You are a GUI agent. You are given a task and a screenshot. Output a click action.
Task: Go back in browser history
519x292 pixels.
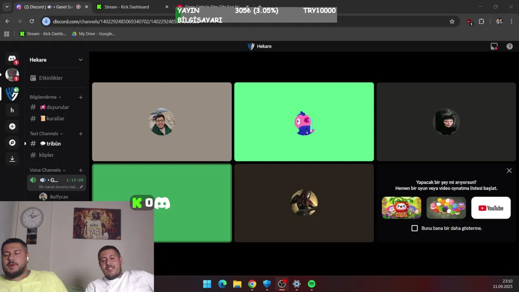(7, 21)
